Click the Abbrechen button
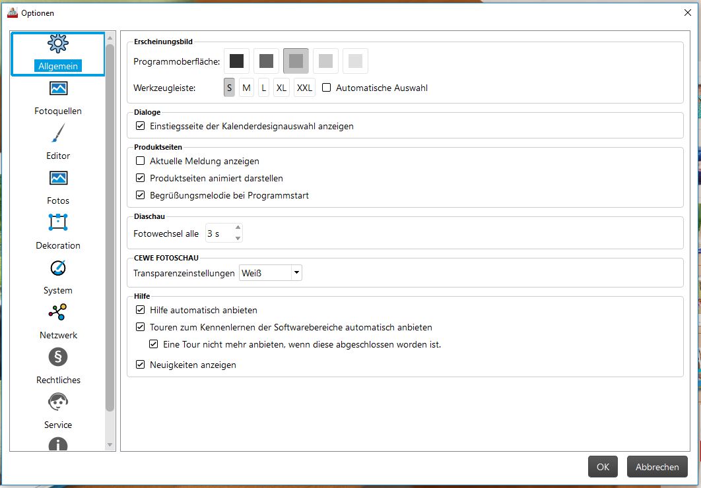Viewport: 701px width, 488px height. pyautogui.click(x=657, y=467)
